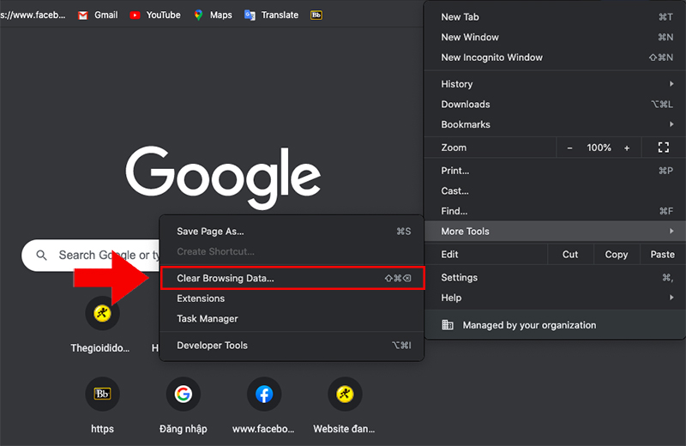Click the Google logo
The image size is (686, 446).
pos(223,178)
